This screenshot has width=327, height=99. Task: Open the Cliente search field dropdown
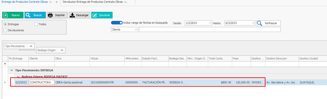pos(136,29)
